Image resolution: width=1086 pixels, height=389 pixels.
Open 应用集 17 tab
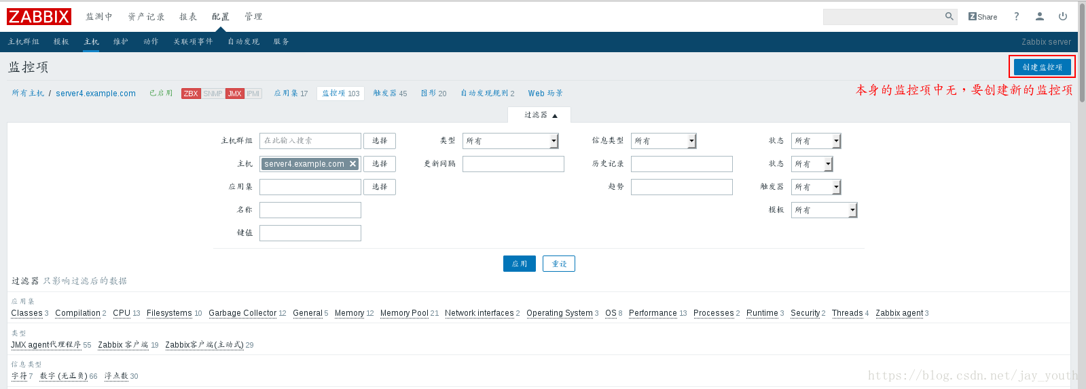point(291,94)
